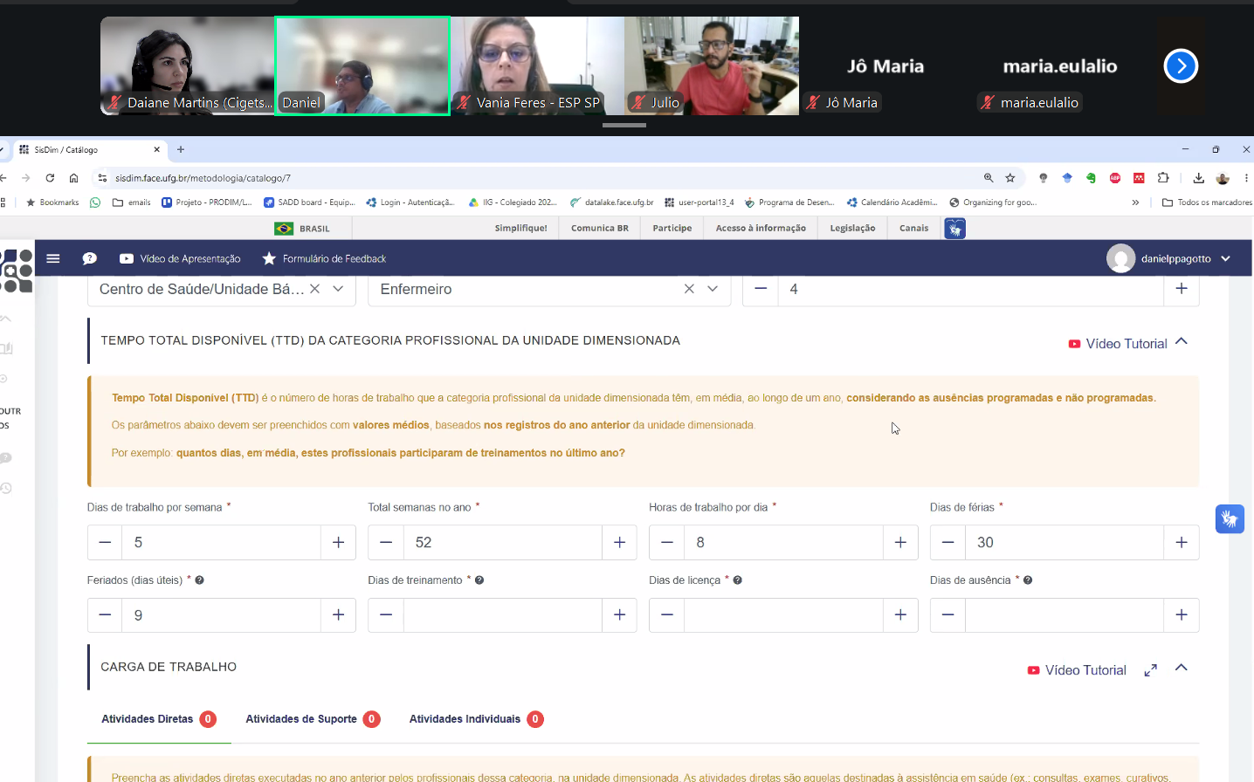Clear the Enfermeiro selection

pyautogui.click(x=689, y=289)
